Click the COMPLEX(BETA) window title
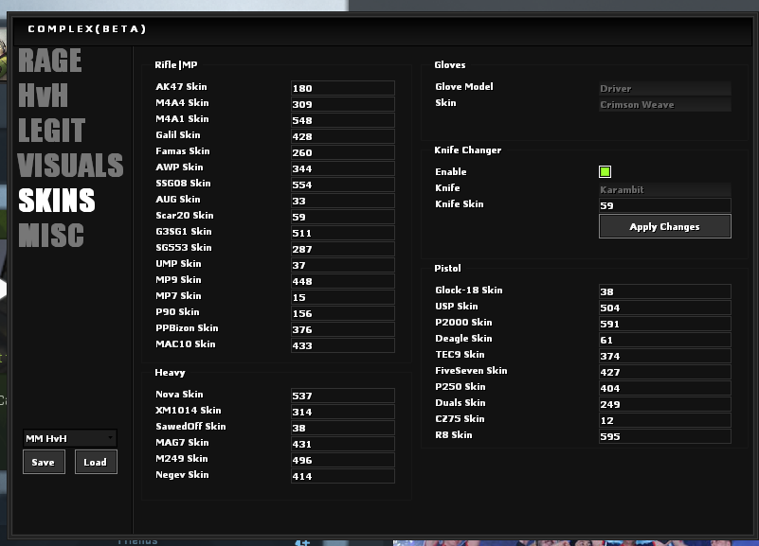This screenshot has height=546, width=759. coord(87,29)
